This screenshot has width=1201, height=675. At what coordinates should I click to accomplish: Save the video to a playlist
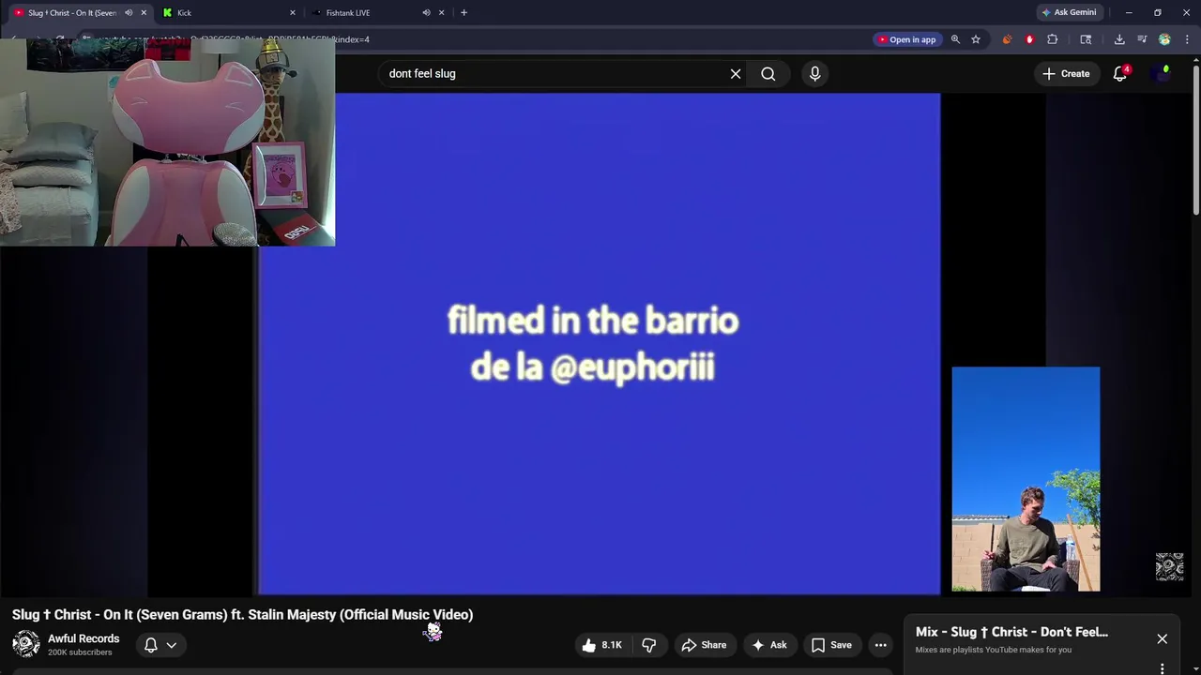click(831, 645)
